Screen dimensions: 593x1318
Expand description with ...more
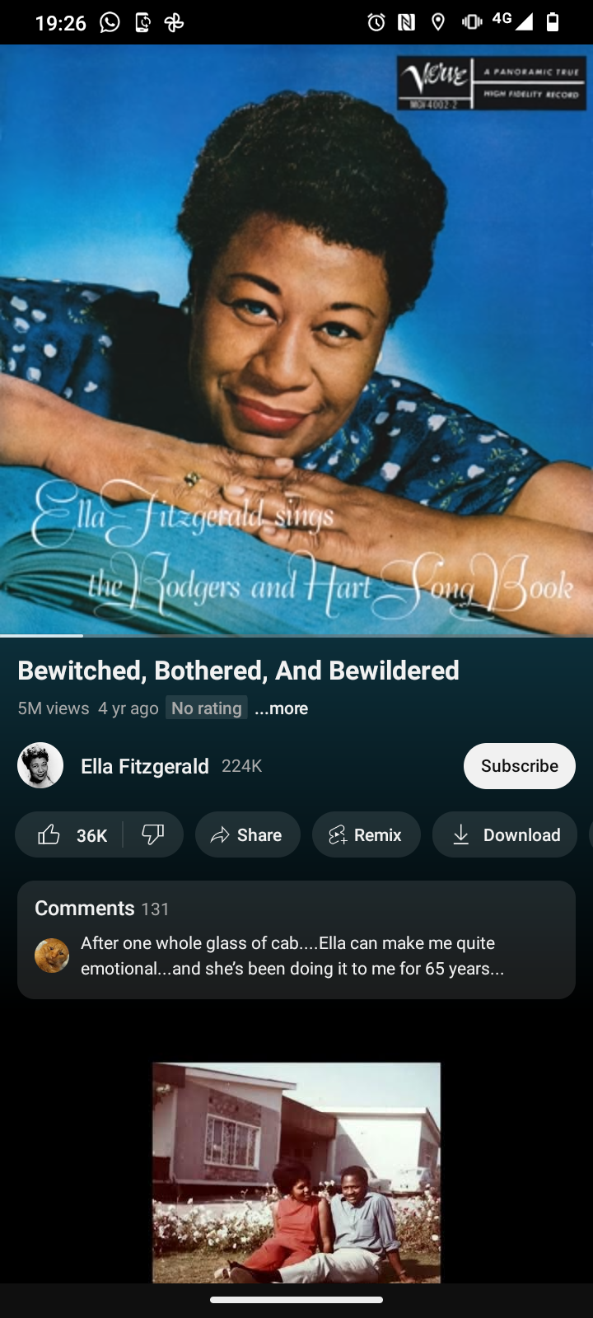click(x=281, y=708)
